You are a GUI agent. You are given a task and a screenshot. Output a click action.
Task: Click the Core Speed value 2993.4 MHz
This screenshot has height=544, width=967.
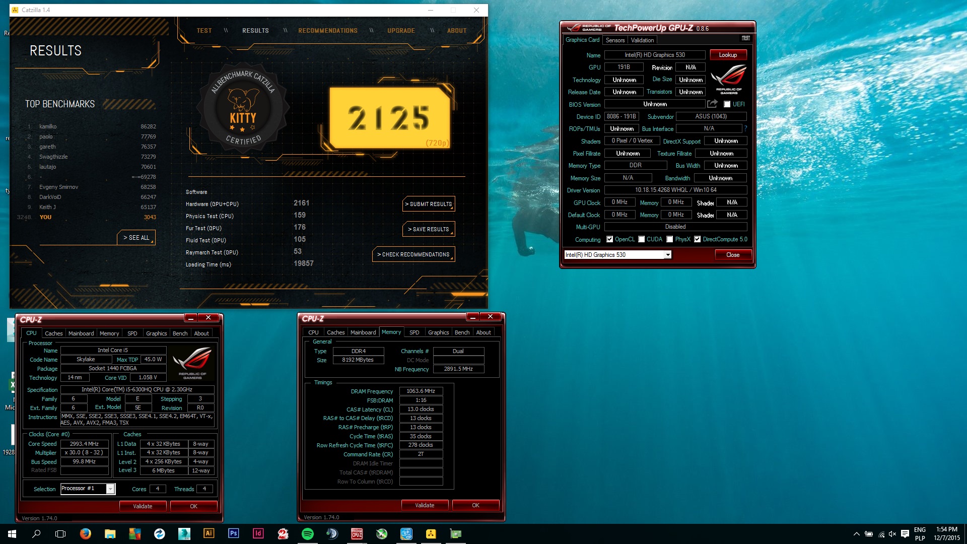84,444
